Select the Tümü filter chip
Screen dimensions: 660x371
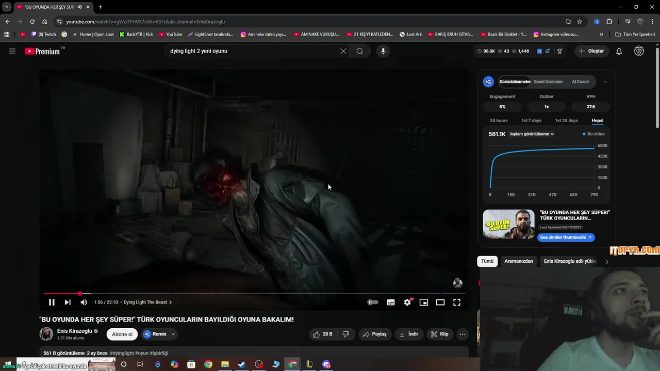[487, 261]
